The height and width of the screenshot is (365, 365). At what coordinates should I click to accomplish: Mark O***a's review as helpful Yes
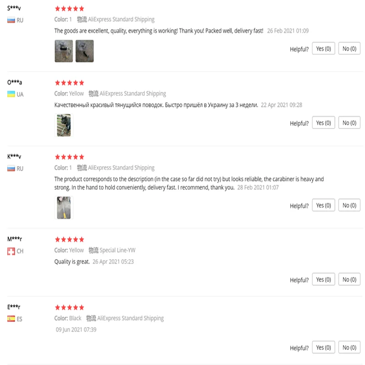(323, 123)
